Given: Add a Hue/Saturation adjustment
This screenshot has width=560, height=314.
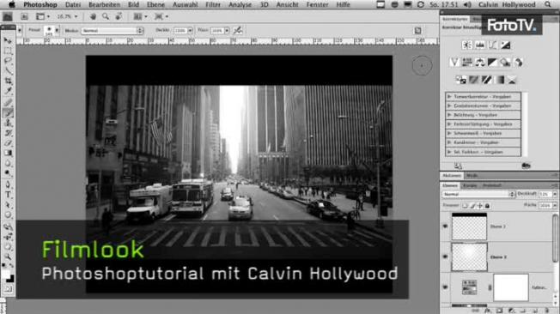Looking at the screenshot, I should 466,63.
